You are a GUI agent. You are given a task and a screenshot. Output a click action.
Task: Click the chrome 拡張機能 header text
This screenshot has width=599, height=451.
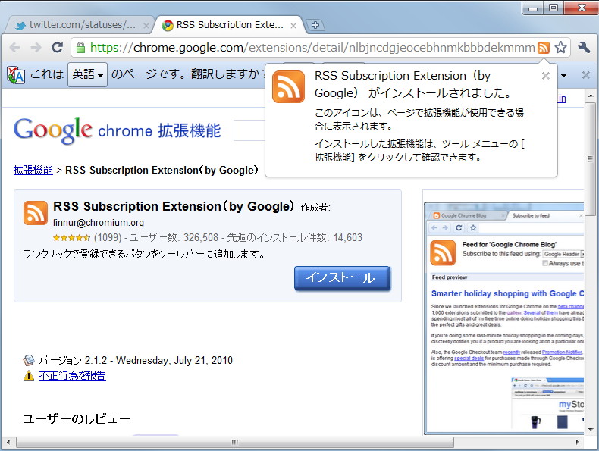click(x=159, y=131)
